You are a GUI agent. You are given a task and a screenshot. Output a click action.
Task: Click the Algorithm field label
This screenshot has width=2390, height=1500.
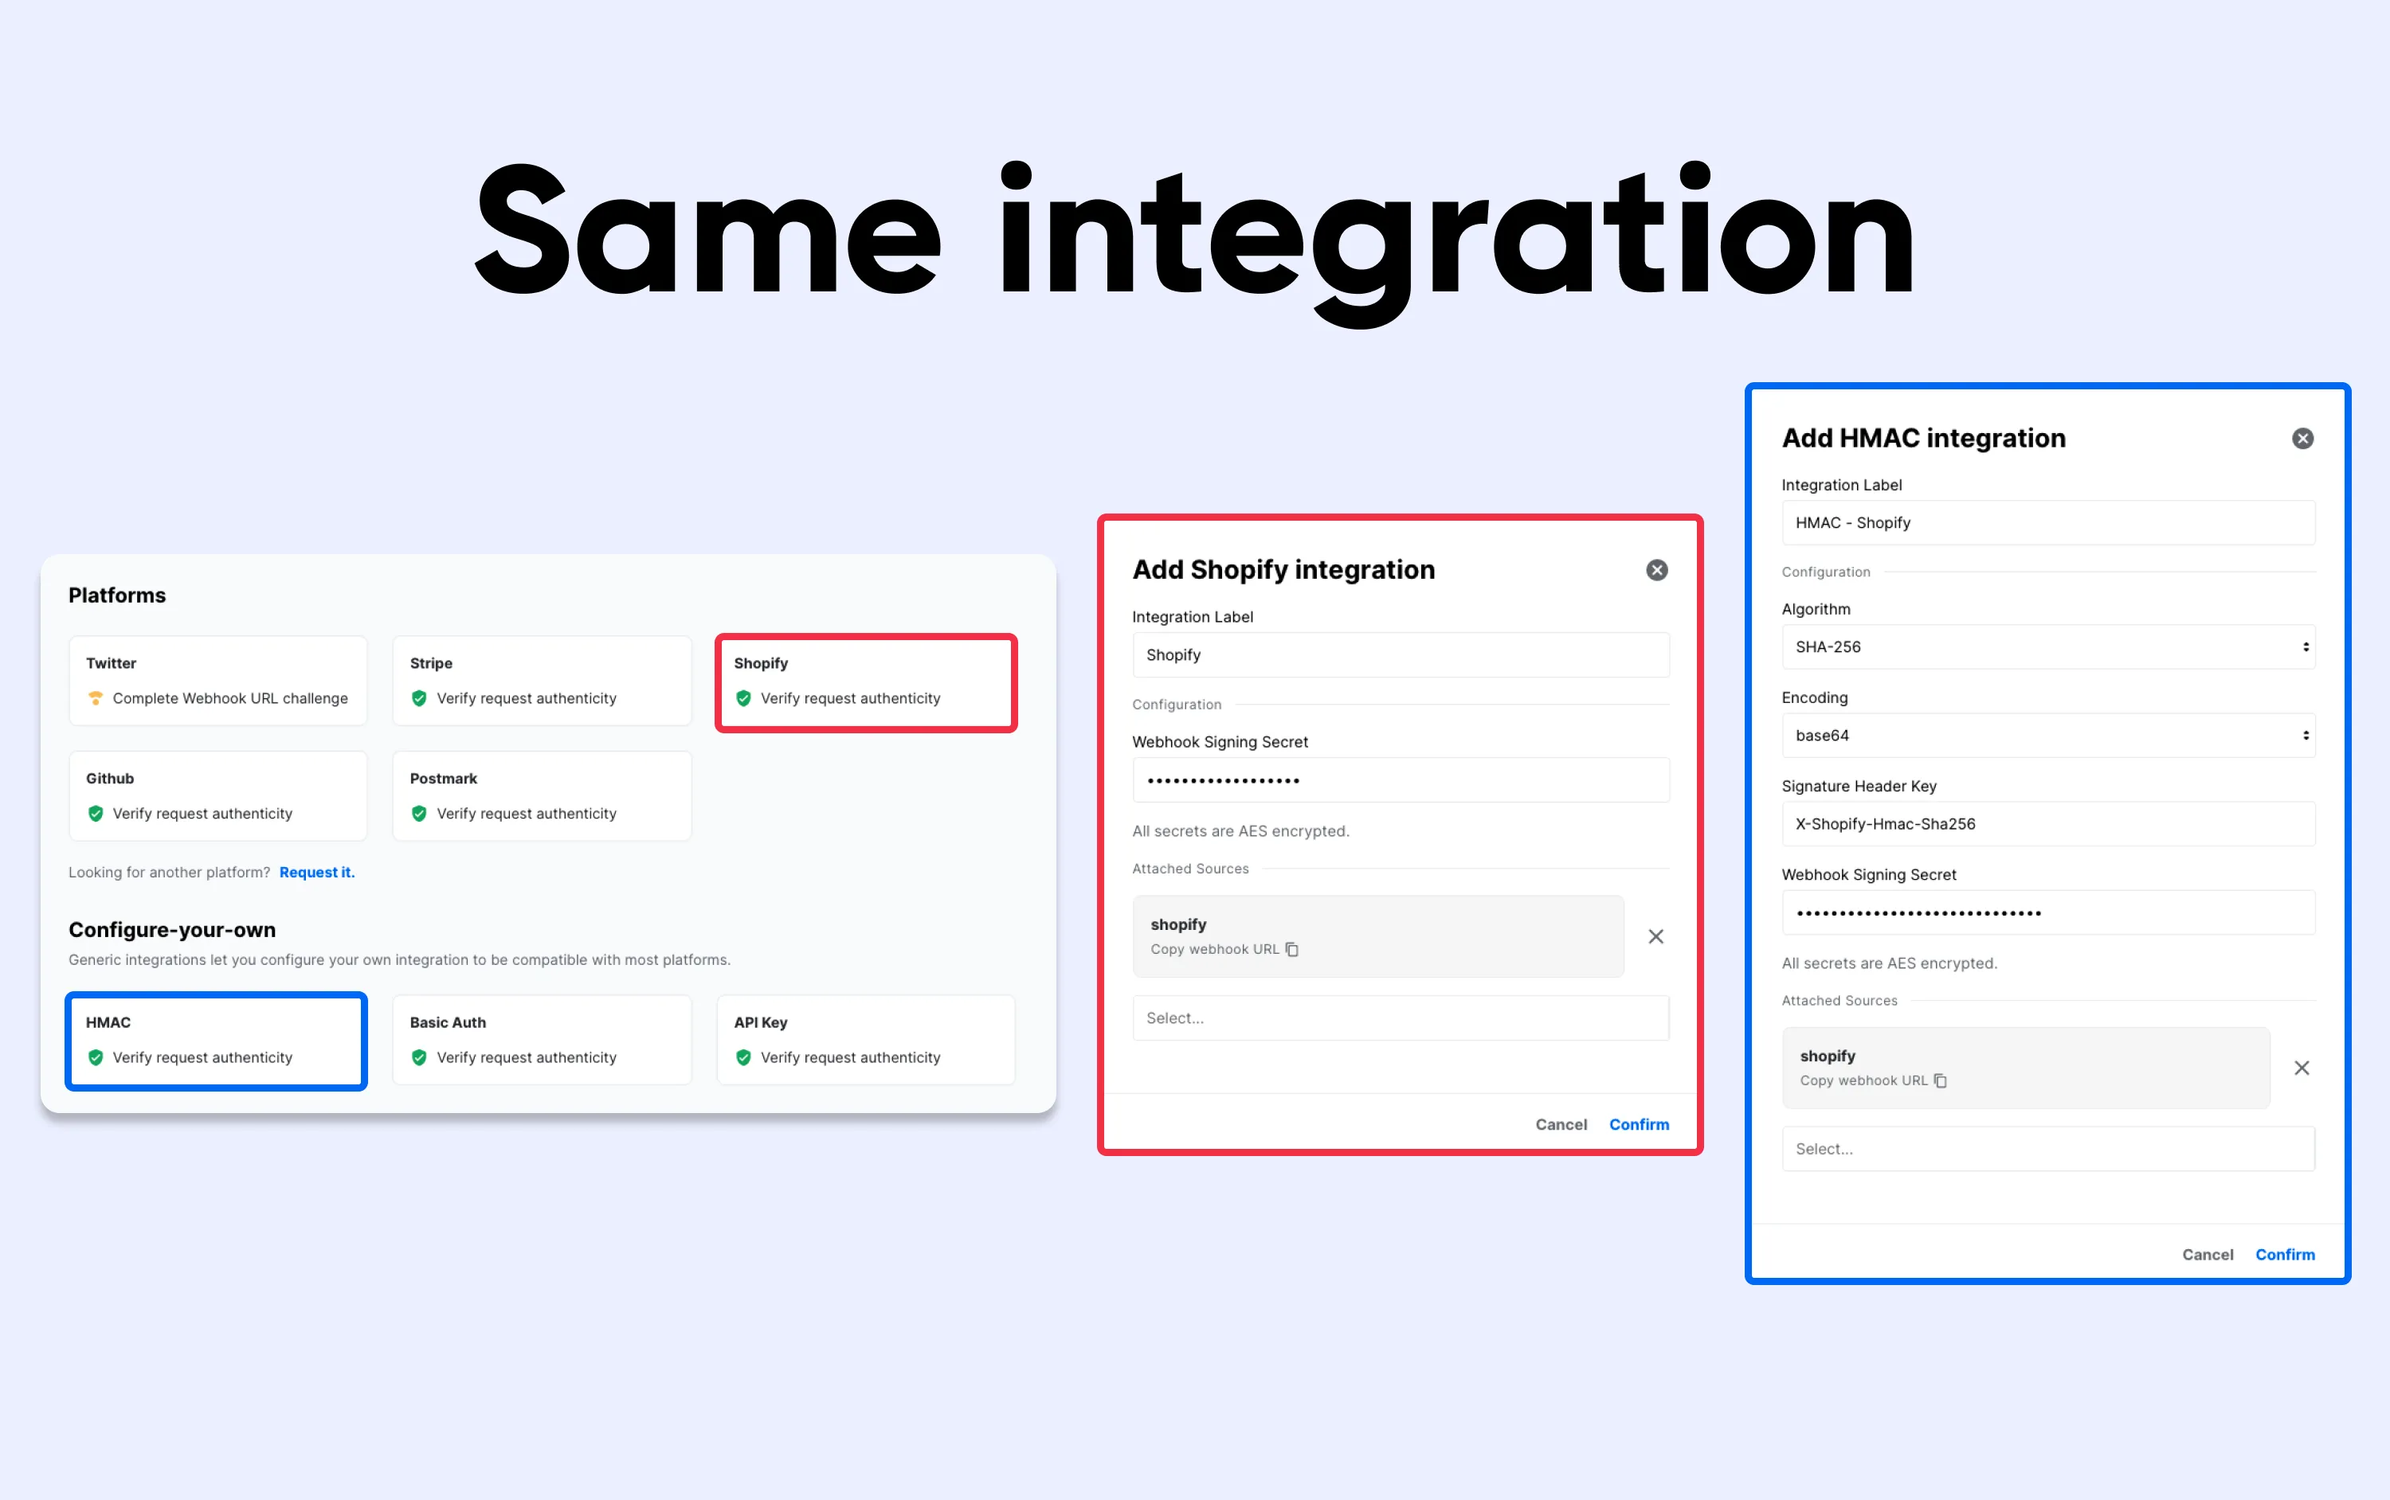click(1816, 609)
